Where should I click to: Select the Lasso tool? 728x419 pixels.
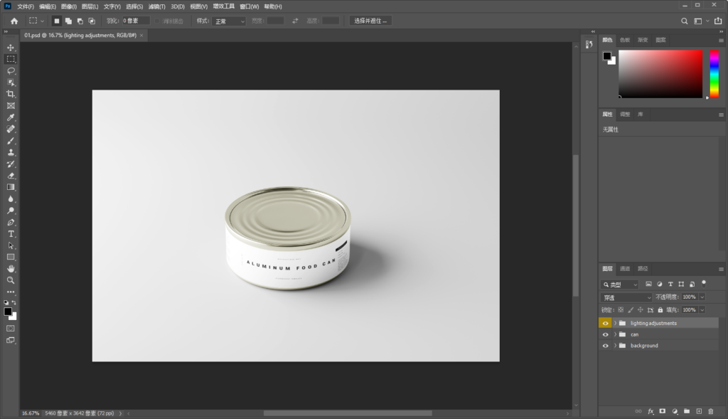[x=11, y=71]
